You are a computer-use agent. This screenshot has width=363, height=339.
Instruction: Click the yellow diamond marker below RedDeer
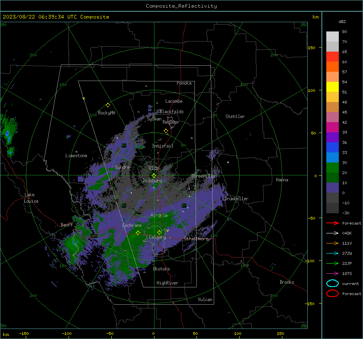(166, 131)
